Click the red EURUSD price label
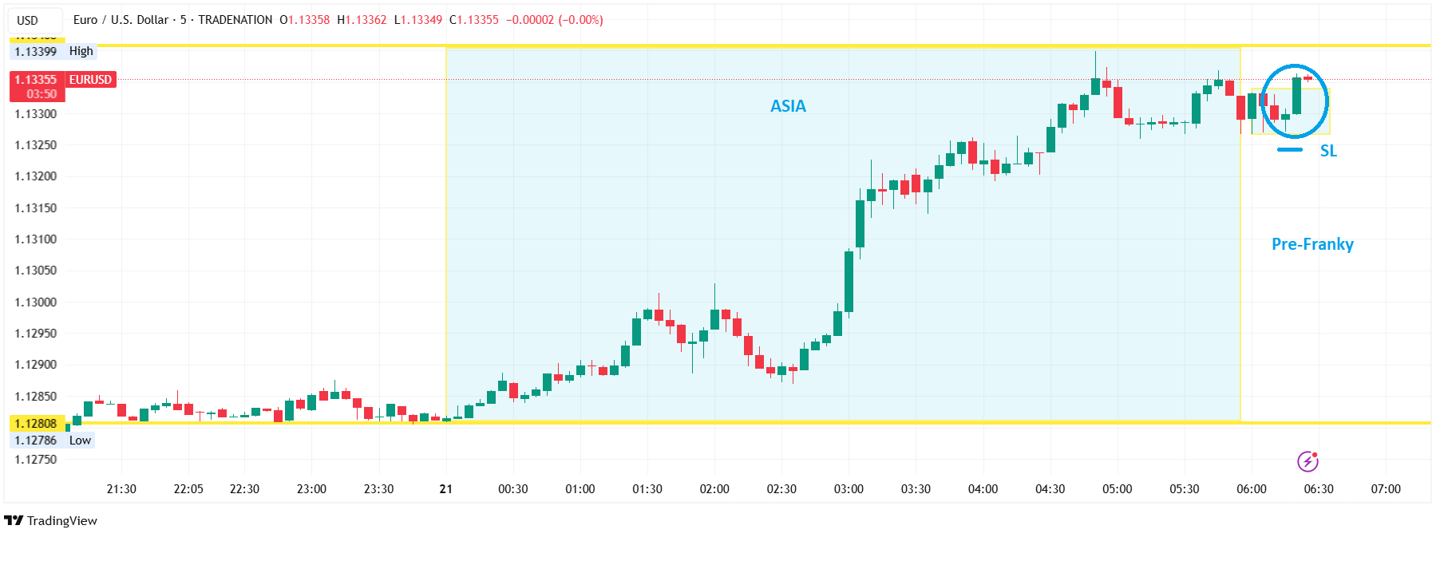Viewport: 1448px width, 561px height. [x=90, y=80]
